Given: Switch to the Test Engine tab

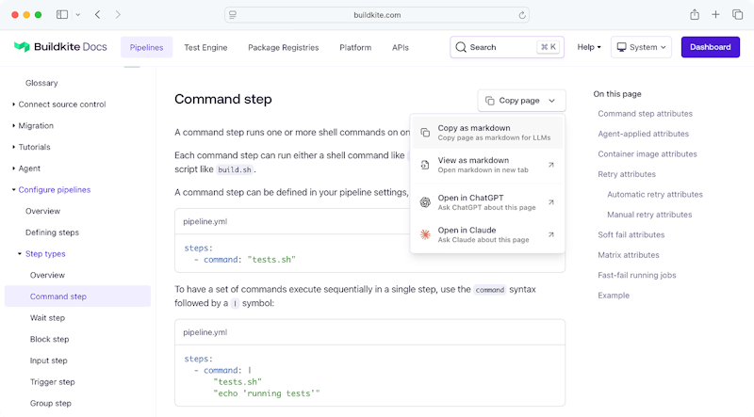Looking at the screenshot, I should coord(205,47).
